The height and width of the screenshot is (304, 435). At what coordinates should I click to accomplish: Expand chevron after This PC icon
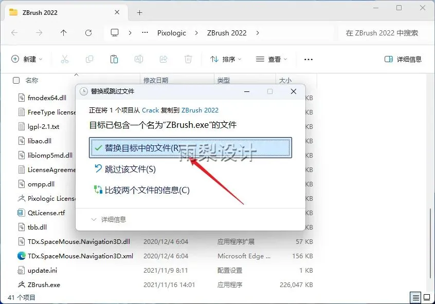pyautogui.click(x=130, y=33)
